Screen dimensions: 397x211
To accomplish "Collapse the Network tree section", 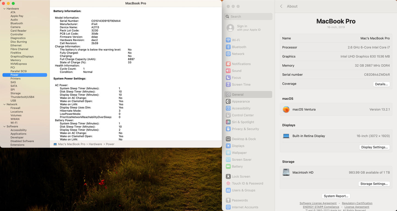I will (x=4, y=104).
